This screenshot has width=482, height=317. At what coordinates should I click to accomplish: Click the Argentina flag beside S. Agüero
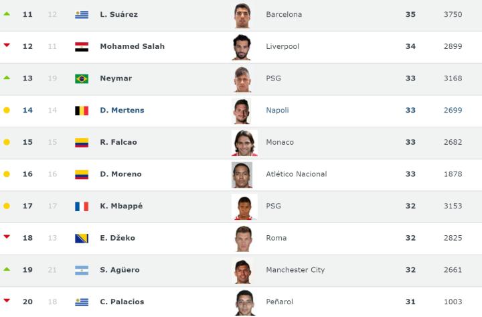pos(82,270)
